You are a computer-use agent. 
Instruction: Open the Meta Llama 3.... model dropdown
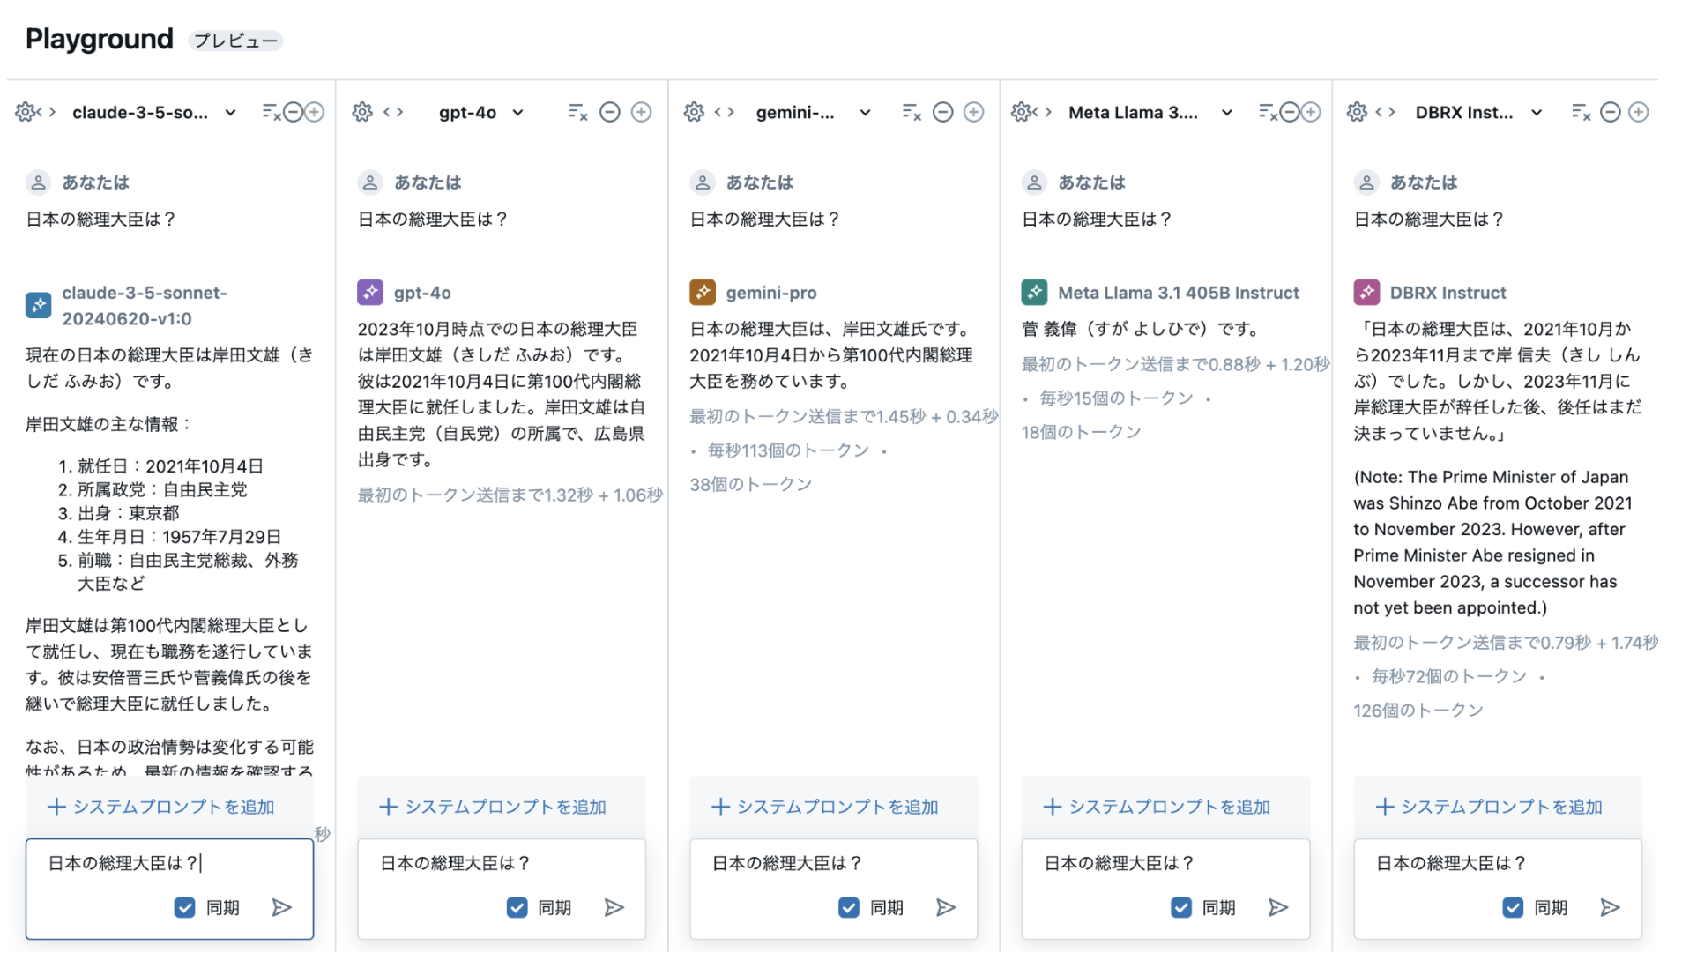[x=1150, y=112]
